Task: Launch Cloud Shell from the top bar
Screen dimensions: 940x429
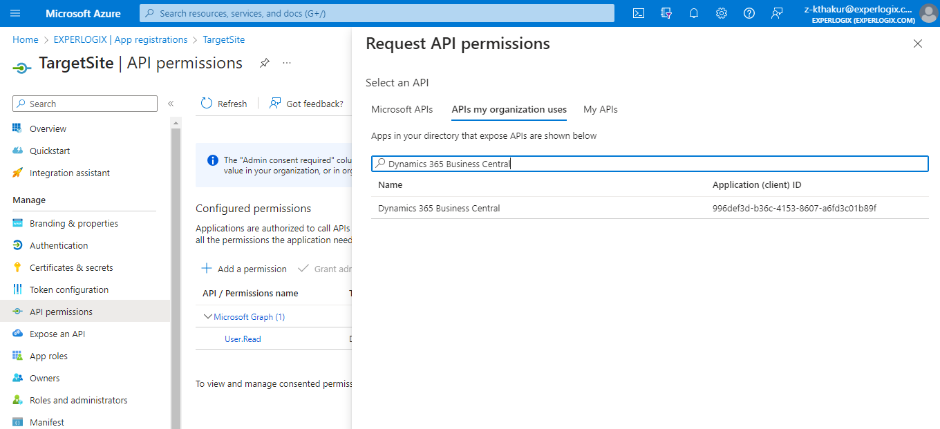Action: pyautogui.click(x=639, y=13)
